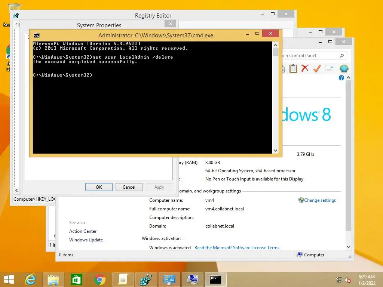Click Registry Editor's left scroll arrow

pos(16,191)
